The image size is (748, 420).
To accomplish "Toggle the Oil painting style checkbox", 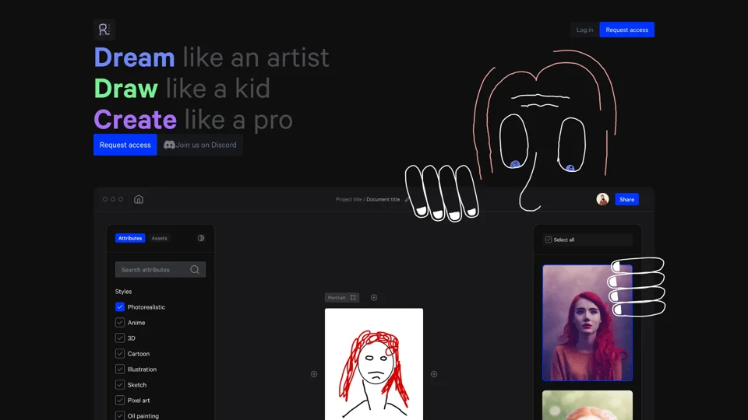I will point(120,415).
